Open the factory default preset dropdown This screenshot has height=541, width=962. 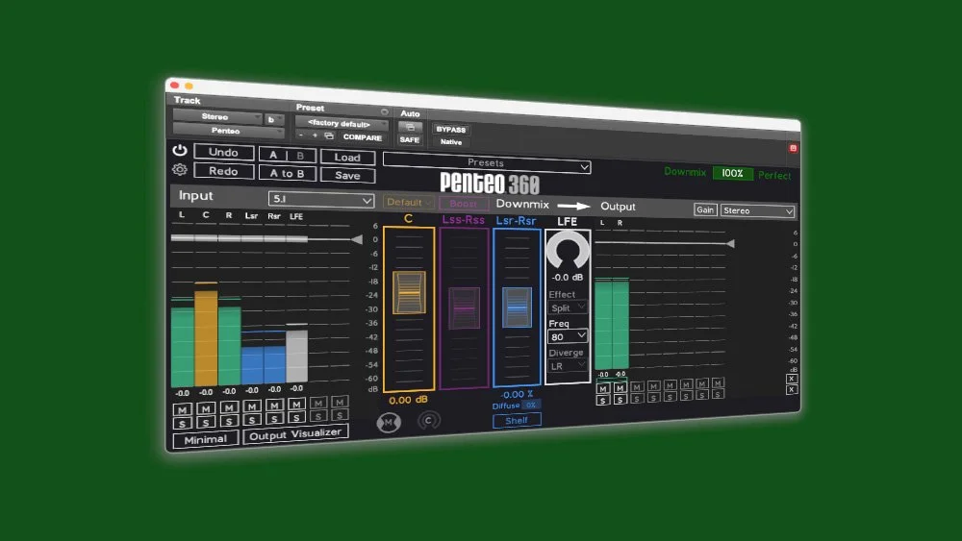pos(342,123)
